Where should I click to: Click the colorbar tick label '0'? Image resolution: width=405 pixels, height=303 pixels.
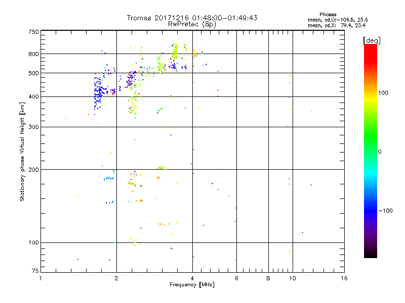coord(380,151)
